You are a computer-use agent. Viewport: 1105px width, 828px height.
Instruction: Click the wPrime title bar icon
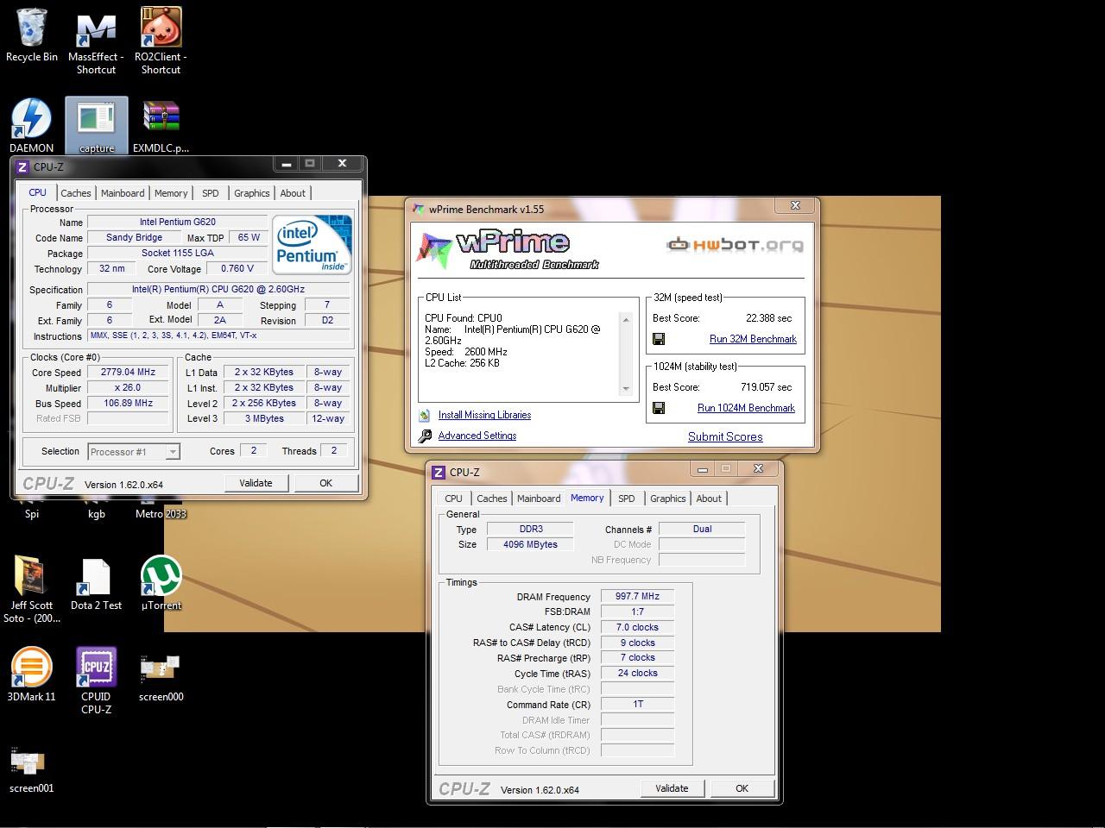[x=419, y=209]
